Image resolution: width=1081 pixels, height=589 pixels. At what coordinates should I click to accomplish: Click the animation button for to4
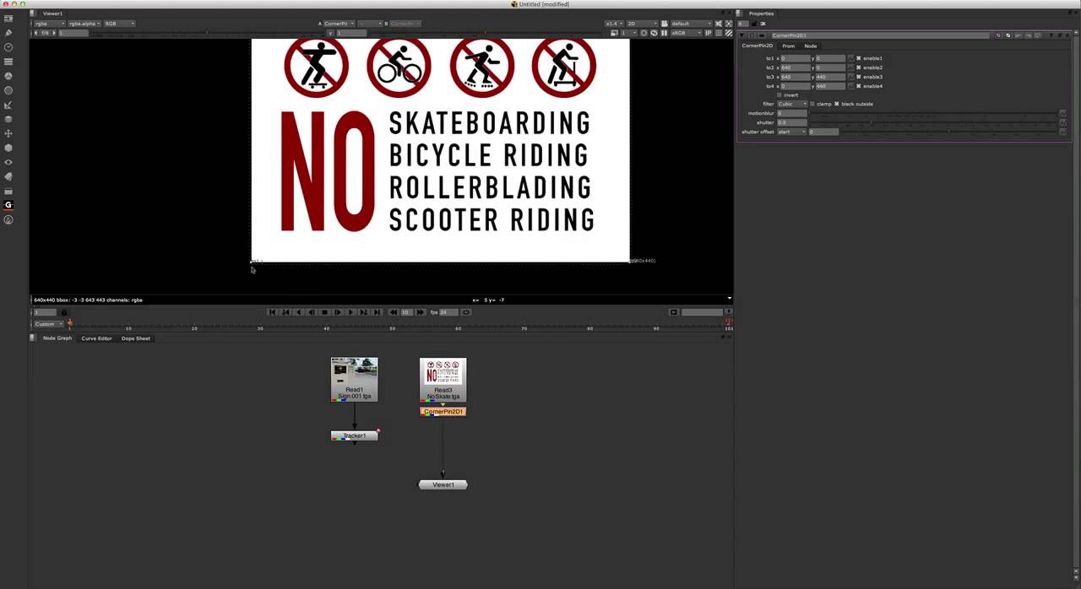(x=850, y=86)
